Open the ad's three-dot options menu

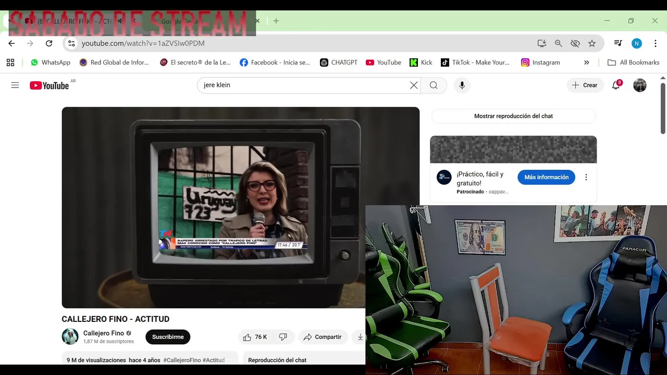tap(586, 177)
